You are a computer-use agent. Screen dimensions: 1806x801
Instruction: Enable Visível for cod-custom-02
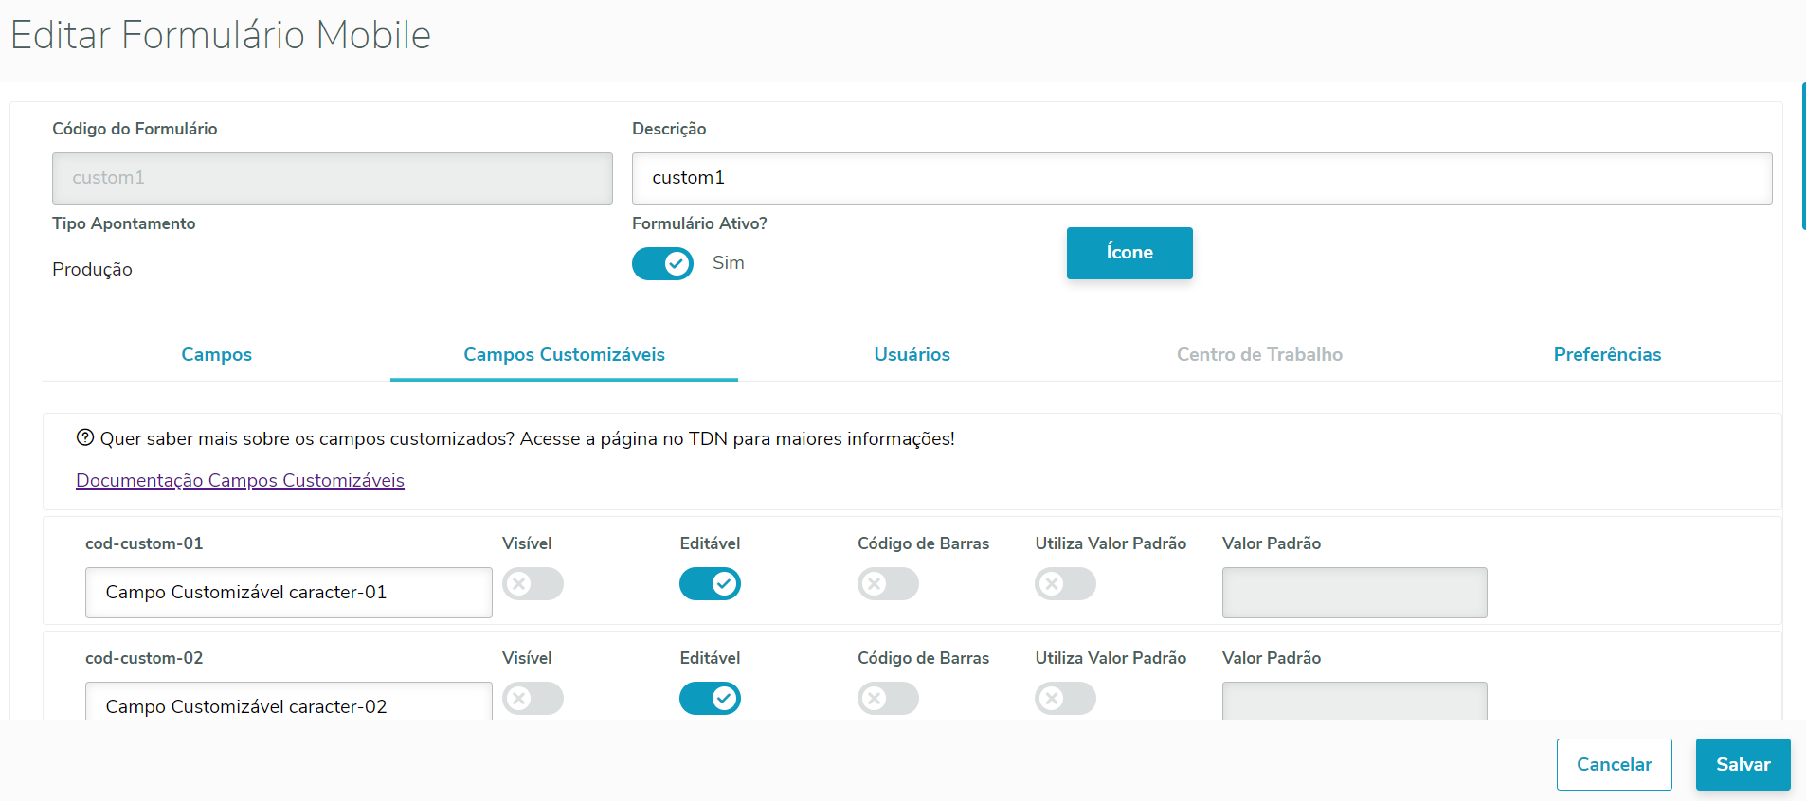tap(533, 699)
